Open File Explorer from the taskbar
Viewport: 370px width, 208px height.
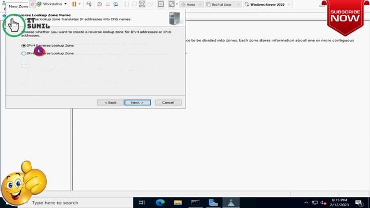[177, 203]
